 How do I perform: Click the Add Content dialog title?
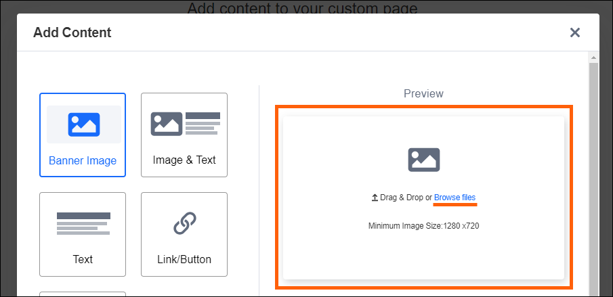72,32
